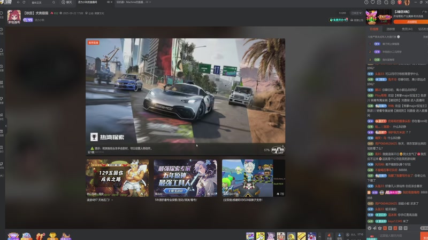Image resolution: width=428 pixels, height=240 pixels.
Task: Open the user profile avatar top right
Action: [407, 3]
